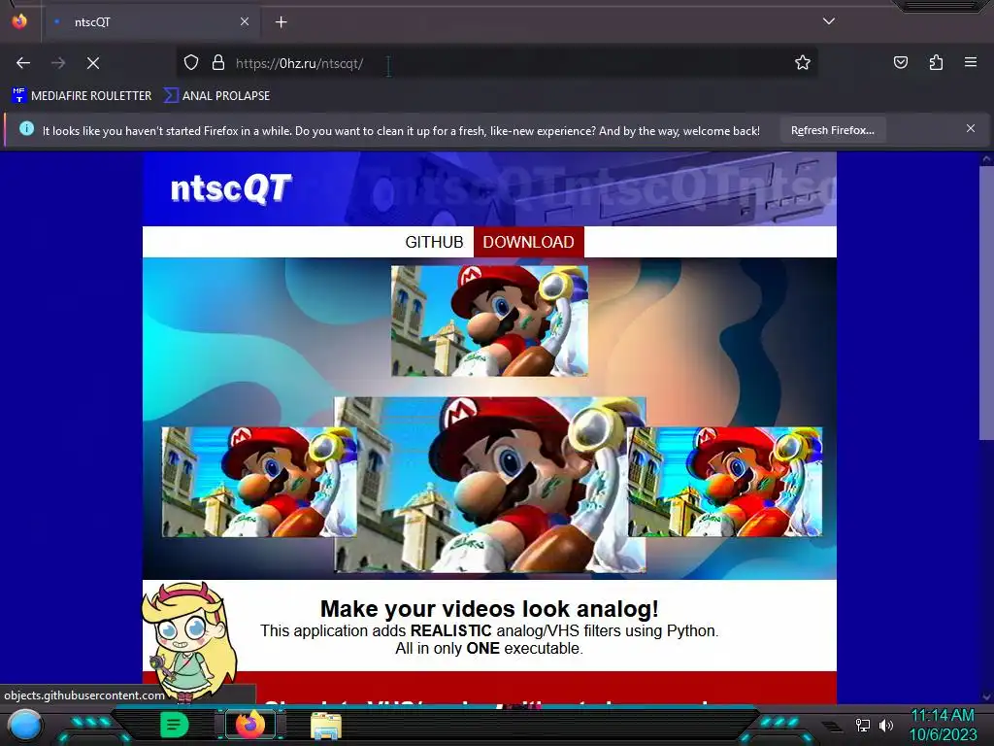Open the Firefox hamburger menu
Screen dimensions: 994x746
coord(971,62)
